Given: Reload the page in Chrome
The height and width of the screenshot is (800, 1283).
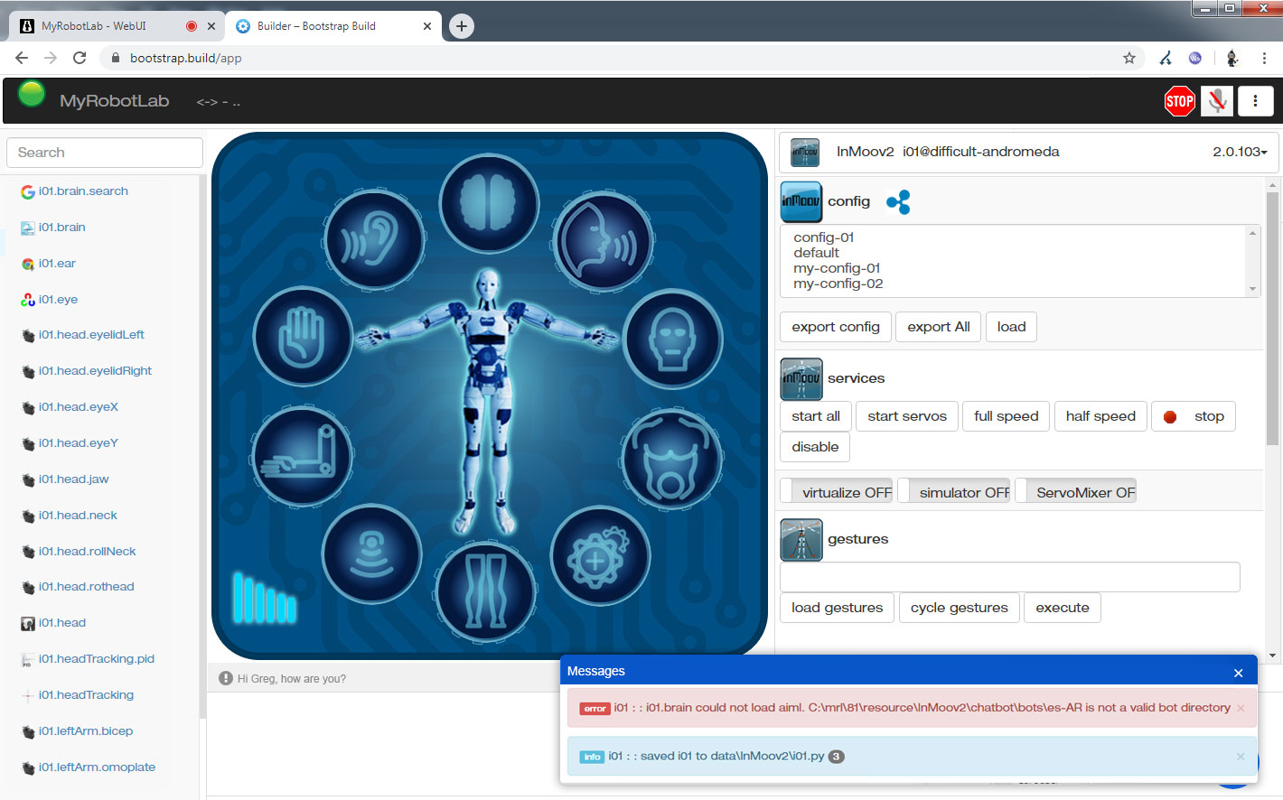Looking at the screenshot, I should click(x=80, y=58).
